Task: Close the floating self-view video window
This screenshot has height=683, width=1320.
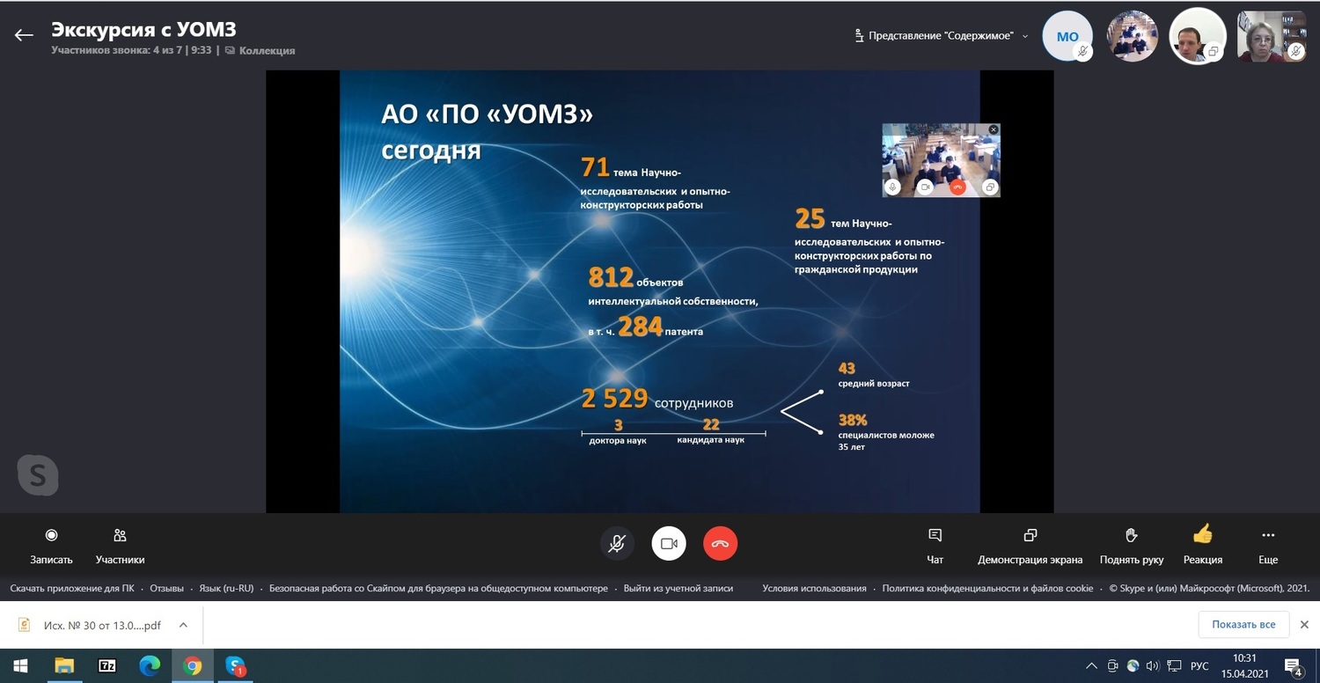Action: pyautogui.click(x=994, y=129)
